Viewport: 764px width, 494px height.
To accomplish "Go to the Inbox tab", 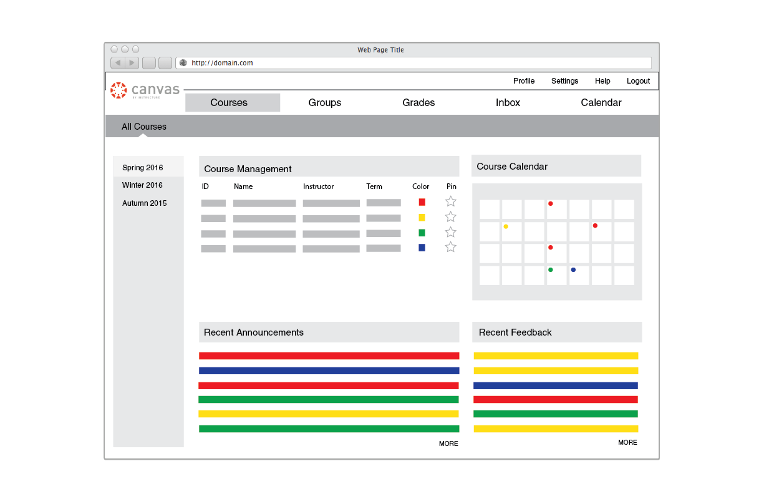I will pyautogui.click(x=508, y=102).
